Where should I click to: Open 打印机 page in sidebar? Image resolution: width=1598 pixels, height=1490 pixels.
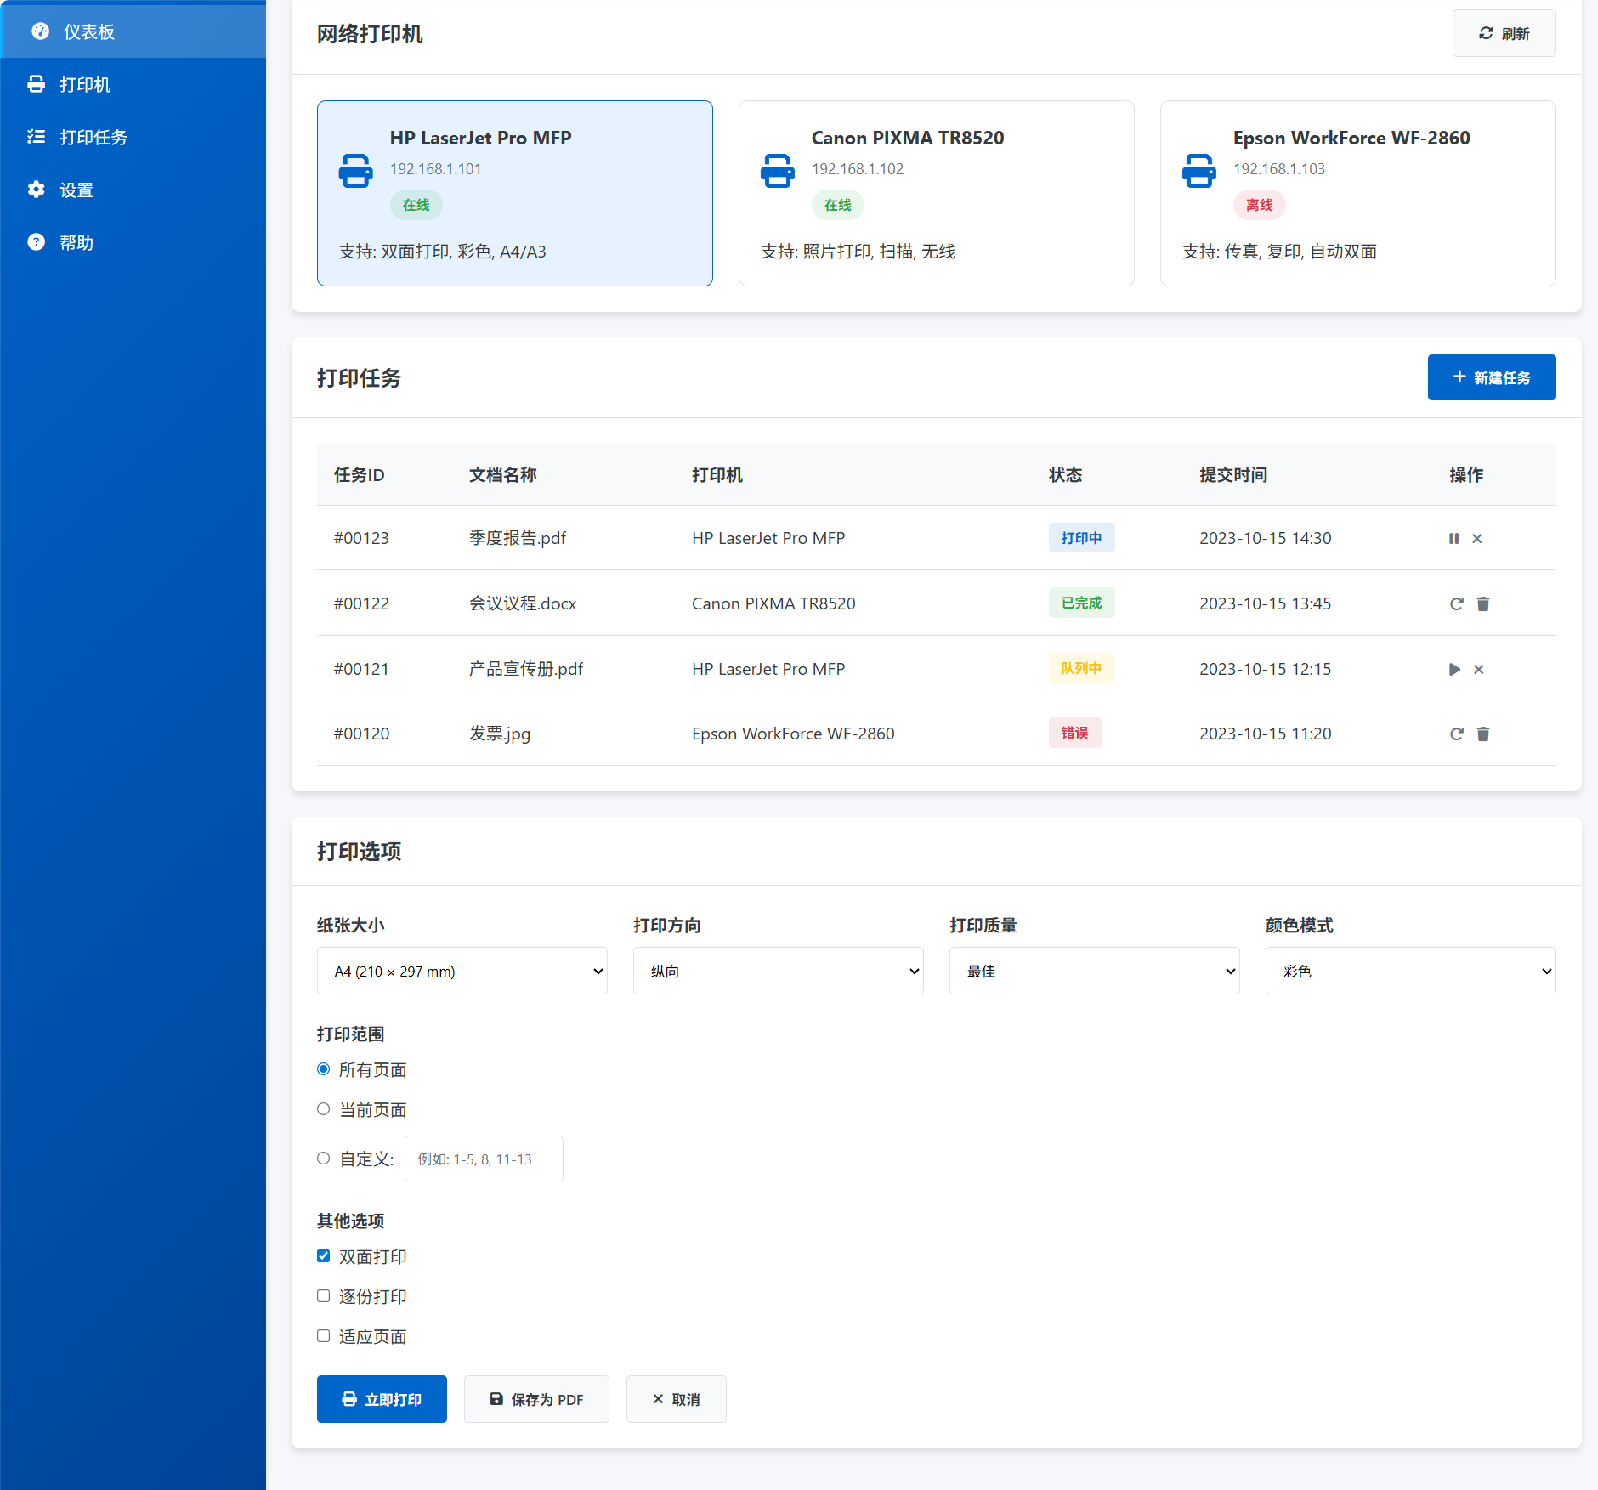[133, 84]
